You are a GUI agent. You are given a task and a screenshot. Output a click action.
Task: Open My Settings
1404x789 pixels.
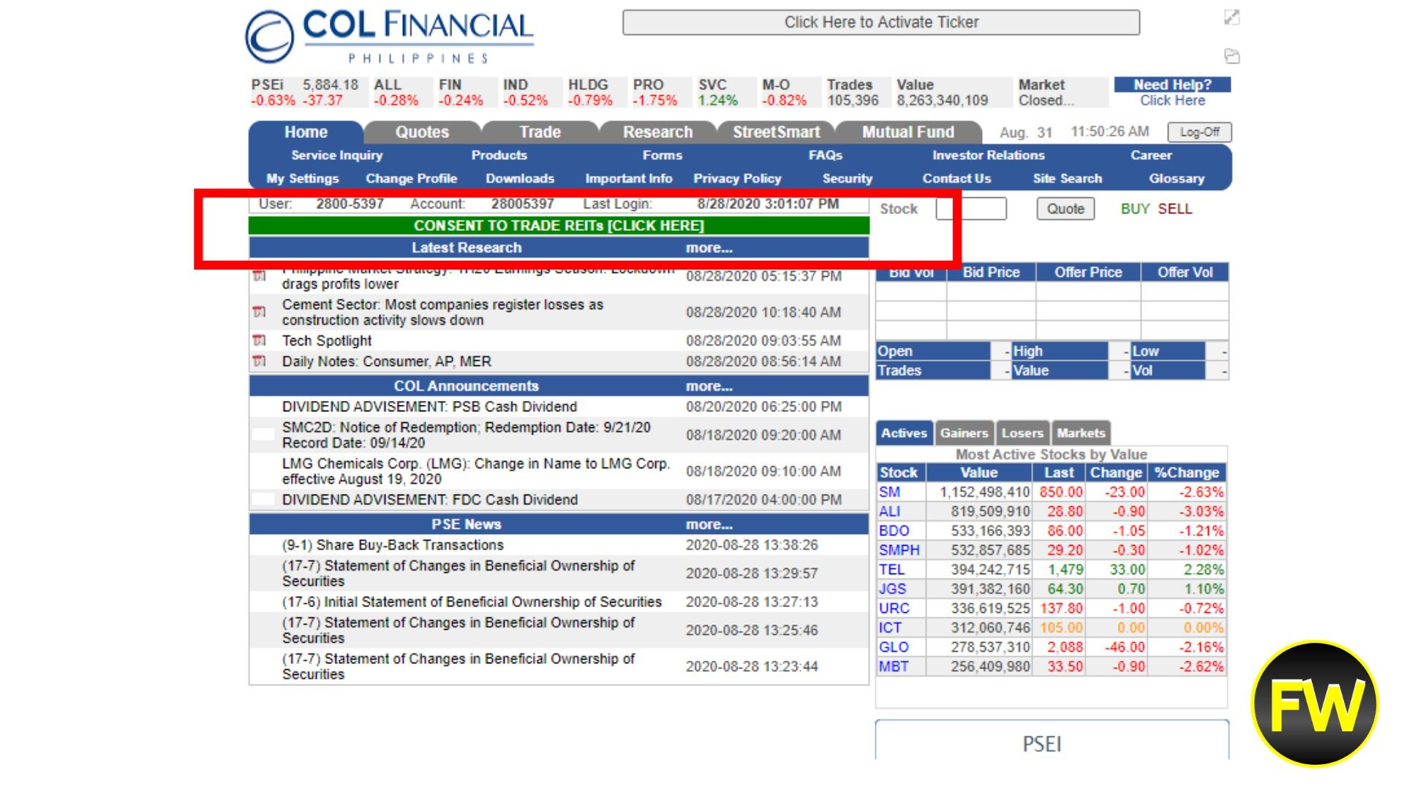coord(303,179)
